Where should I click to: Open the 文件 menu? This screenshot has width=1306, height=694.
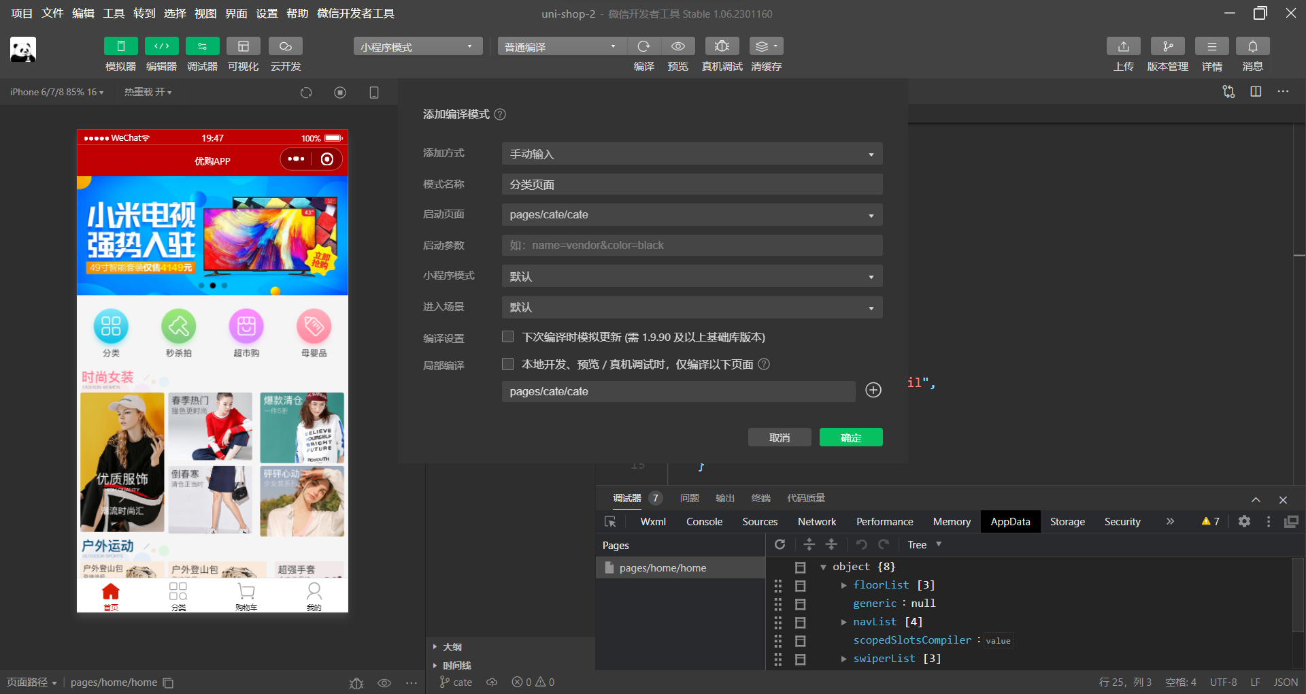click(x=52, y=14)
